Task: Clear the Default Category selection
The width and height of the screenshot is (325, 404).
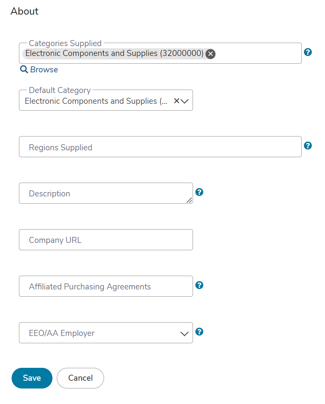Action: 176,101
